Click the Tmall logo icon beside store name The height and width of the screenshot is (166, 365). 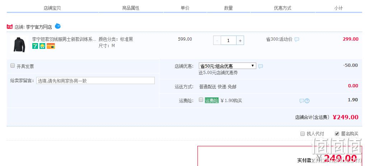coord(10,27)
